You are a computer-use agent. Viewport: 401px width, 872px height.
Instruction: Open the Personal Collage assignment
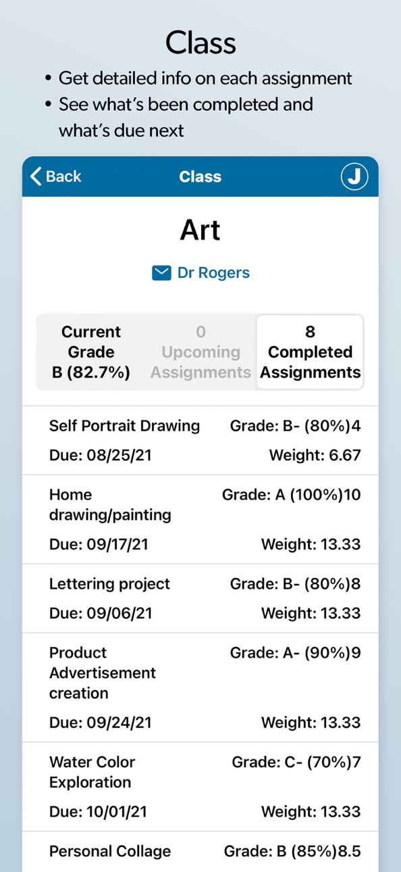click(200, 852)
